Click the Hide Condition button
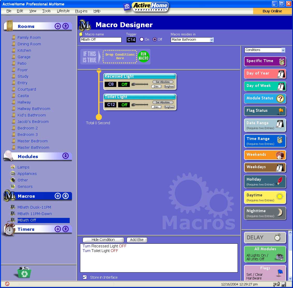This screenshot has width=293, height=288. 103,240
